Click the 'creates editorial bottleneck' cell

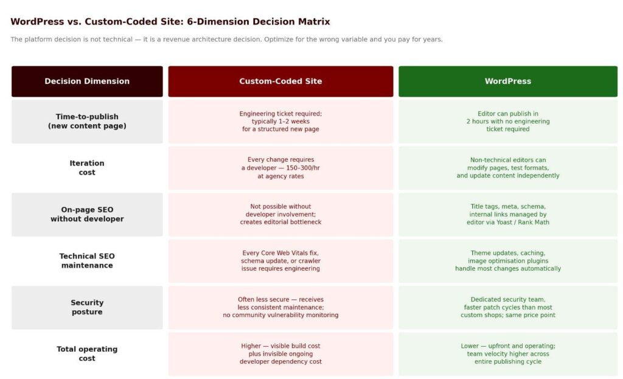point(280,215)
